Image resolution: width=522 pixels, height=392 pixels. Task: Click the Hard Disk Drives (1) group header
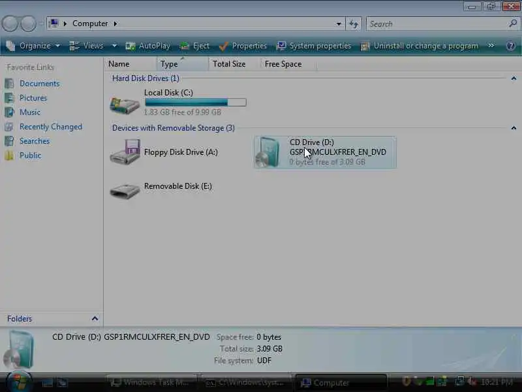[x=146, y=78]
